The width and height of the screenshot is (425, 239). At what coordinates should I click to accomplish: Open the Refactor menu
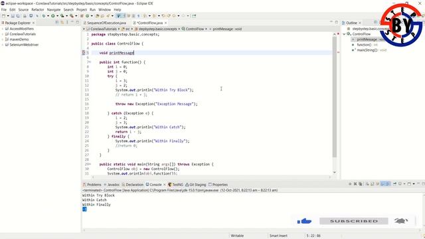pos(38,10)
